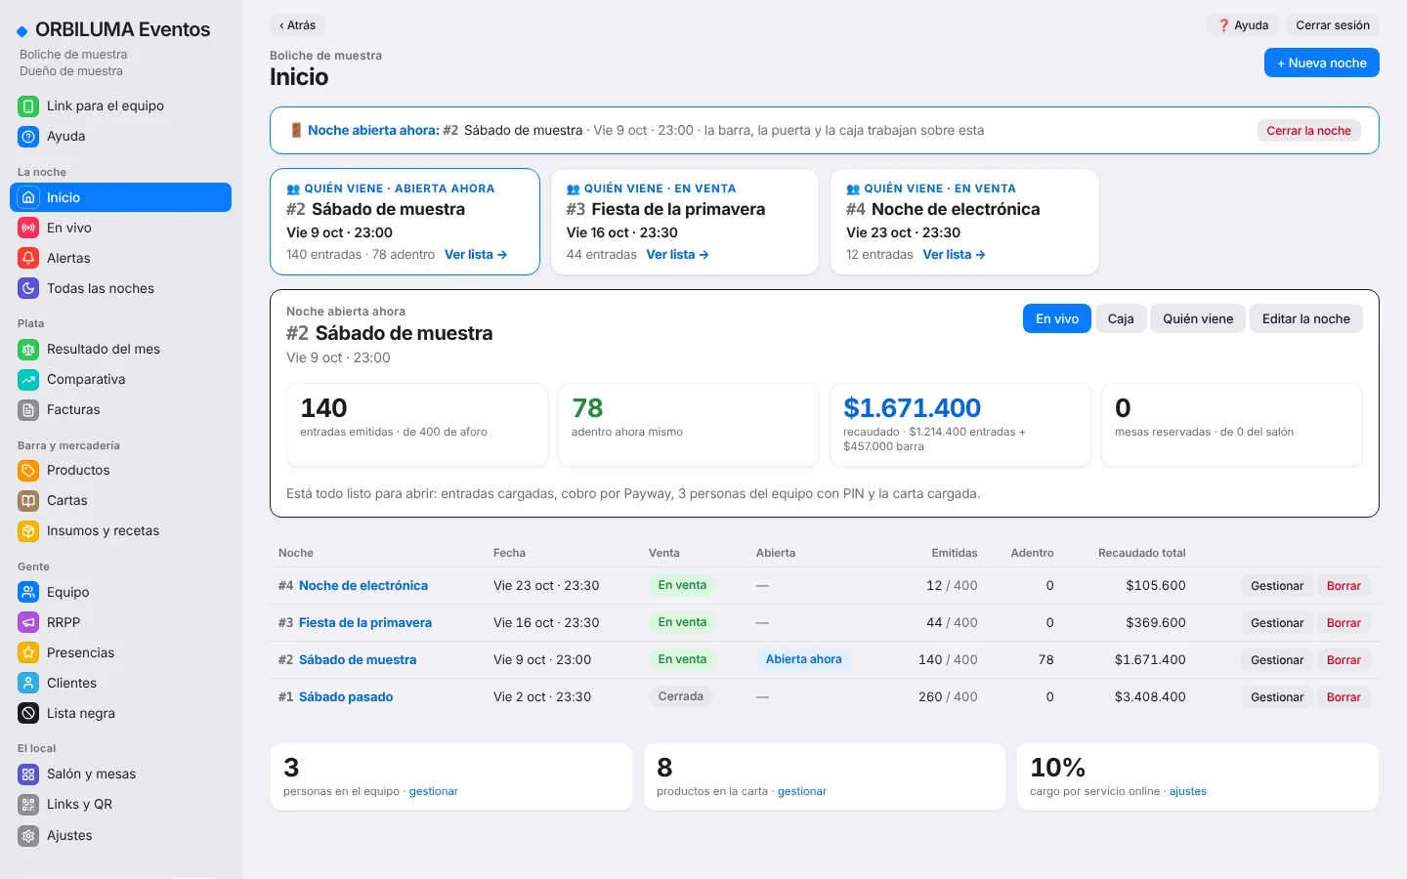This screenshot has height=879, width=1407.
Task: Click the Lista negra ban icon
Action: click(x=28, y=713)
